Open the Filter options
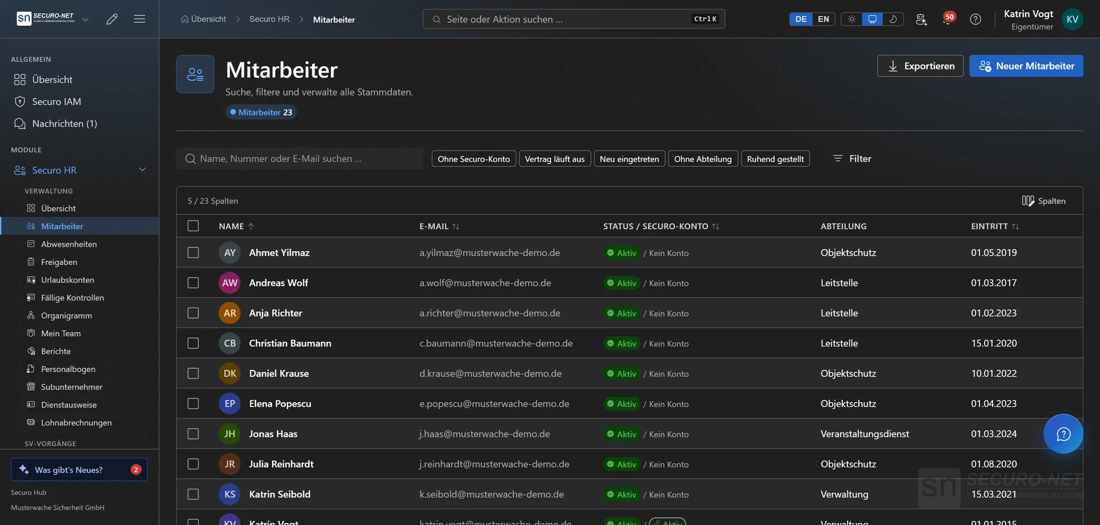This screenshot has height=525, width=1100. point(852,159)
